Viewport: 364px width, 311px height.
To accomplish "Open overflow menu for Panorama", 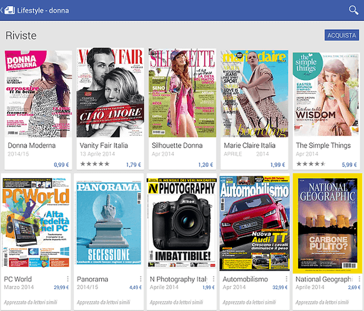I will 140,279.
